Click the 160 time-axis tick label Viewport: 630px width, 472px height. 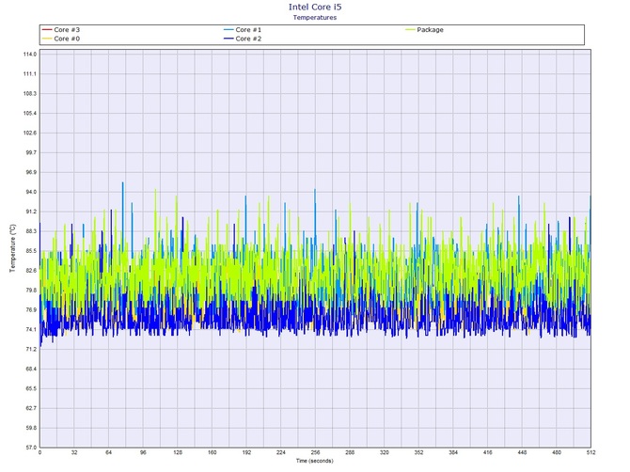213,452
